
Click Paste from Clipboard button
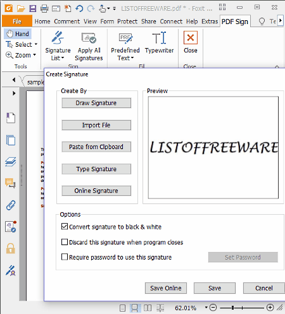click(x=96, y=147)
